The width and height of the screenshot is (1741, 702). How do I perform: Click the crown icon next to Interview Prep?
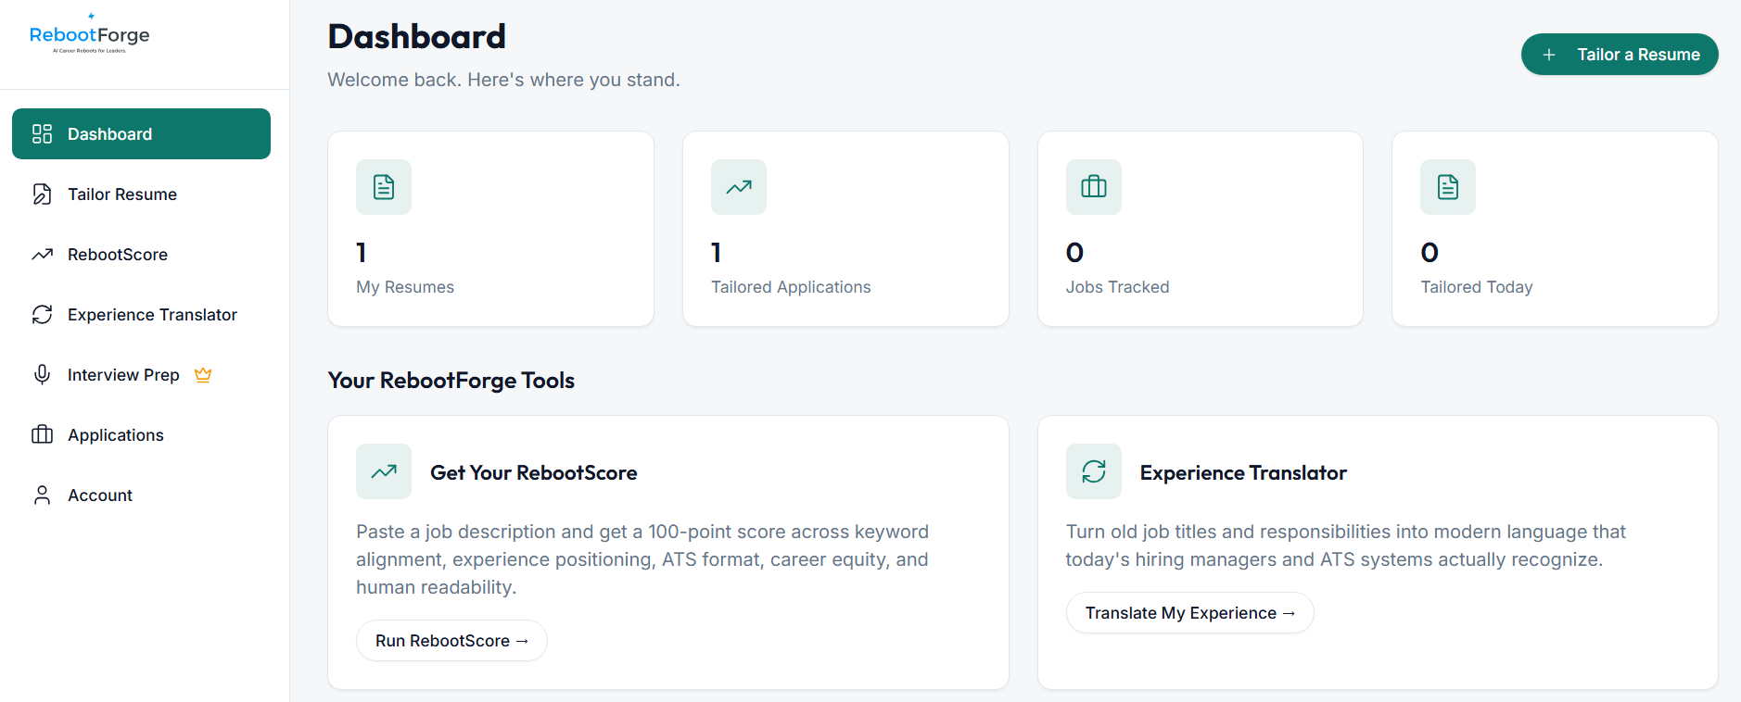pyautogui.click(x=203, y=374)
